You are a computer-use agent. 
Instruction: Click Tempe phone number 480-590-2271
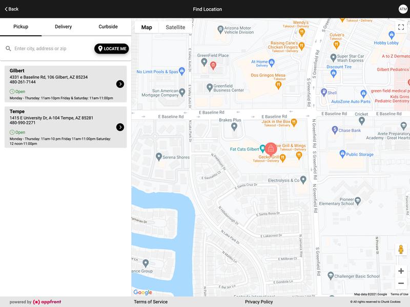point(23,123)
